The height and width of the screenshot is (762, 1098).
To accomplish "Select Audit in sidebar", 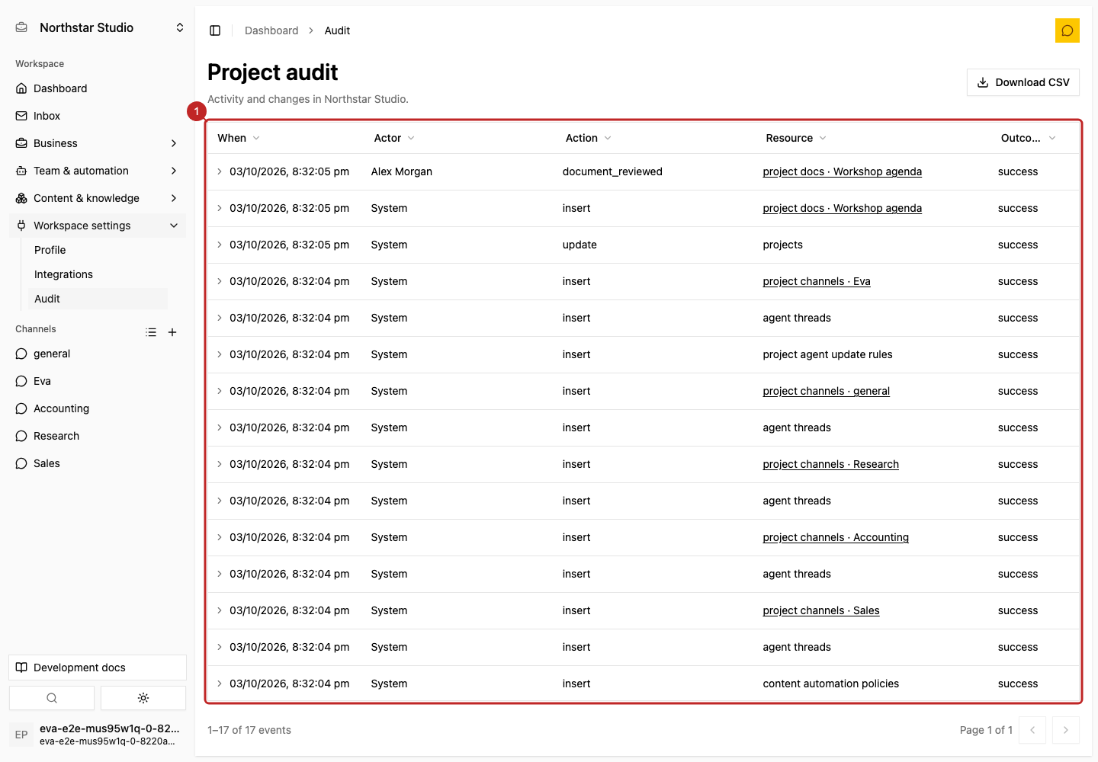I will pyautogui.click(x=98, y=299).
